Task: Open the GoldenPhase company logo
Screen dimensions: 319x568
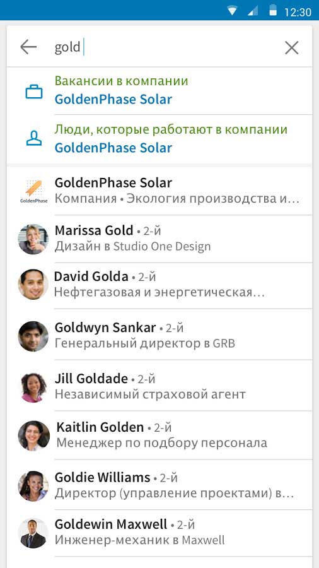Action: point(33,191)
